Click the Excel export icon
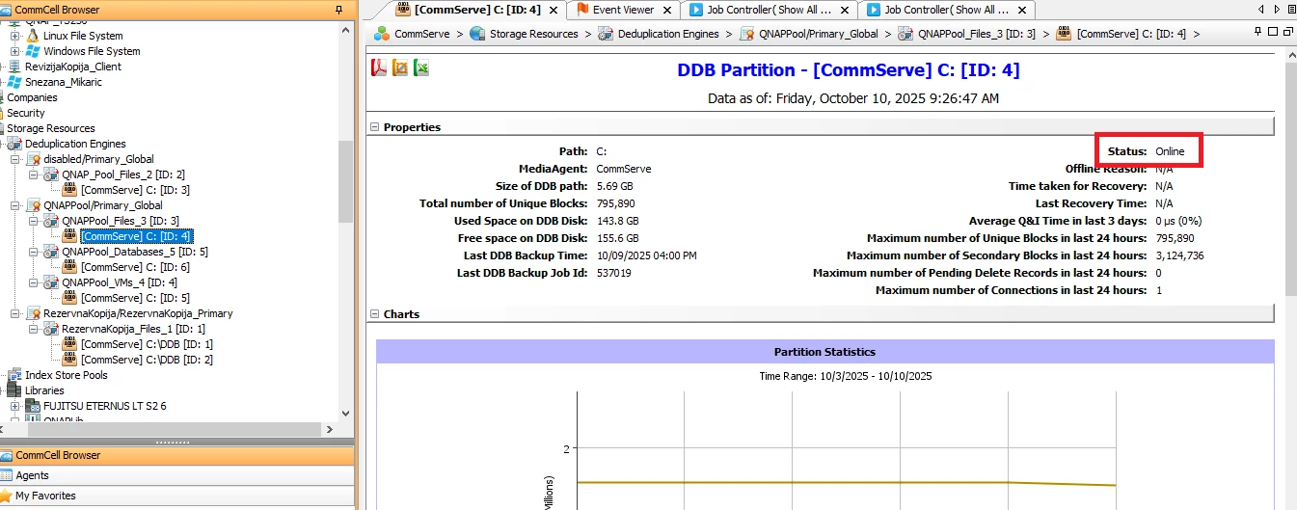This screenshot has width=1297, height=510. point(421,68)
